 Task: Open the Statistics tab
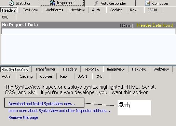(19, 3)
